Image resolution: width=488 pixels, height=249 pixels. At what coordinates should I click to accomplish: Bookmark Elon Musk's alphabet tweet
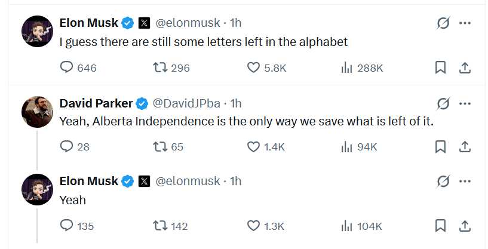tap(440, 67)
